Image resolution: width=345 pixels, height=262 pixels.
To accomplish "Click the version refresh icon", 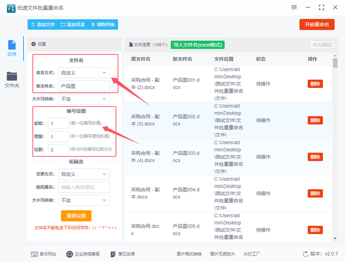I will (x=306, y=254).
